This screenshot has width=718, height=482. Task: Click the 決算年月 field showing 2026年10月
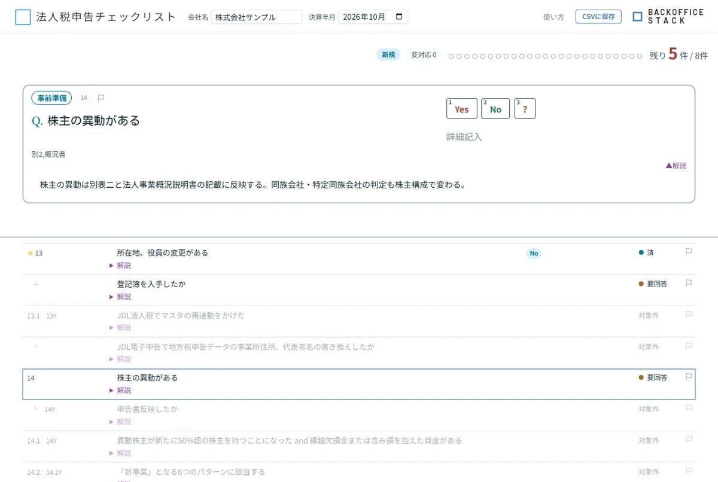(x=373, y=17)
